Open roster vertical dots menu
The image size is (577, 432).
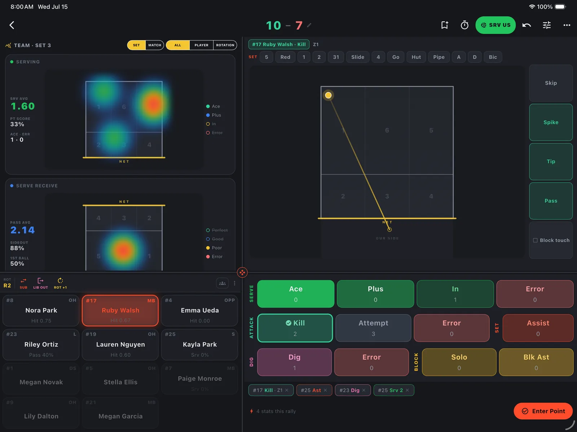tap(234, 283)
